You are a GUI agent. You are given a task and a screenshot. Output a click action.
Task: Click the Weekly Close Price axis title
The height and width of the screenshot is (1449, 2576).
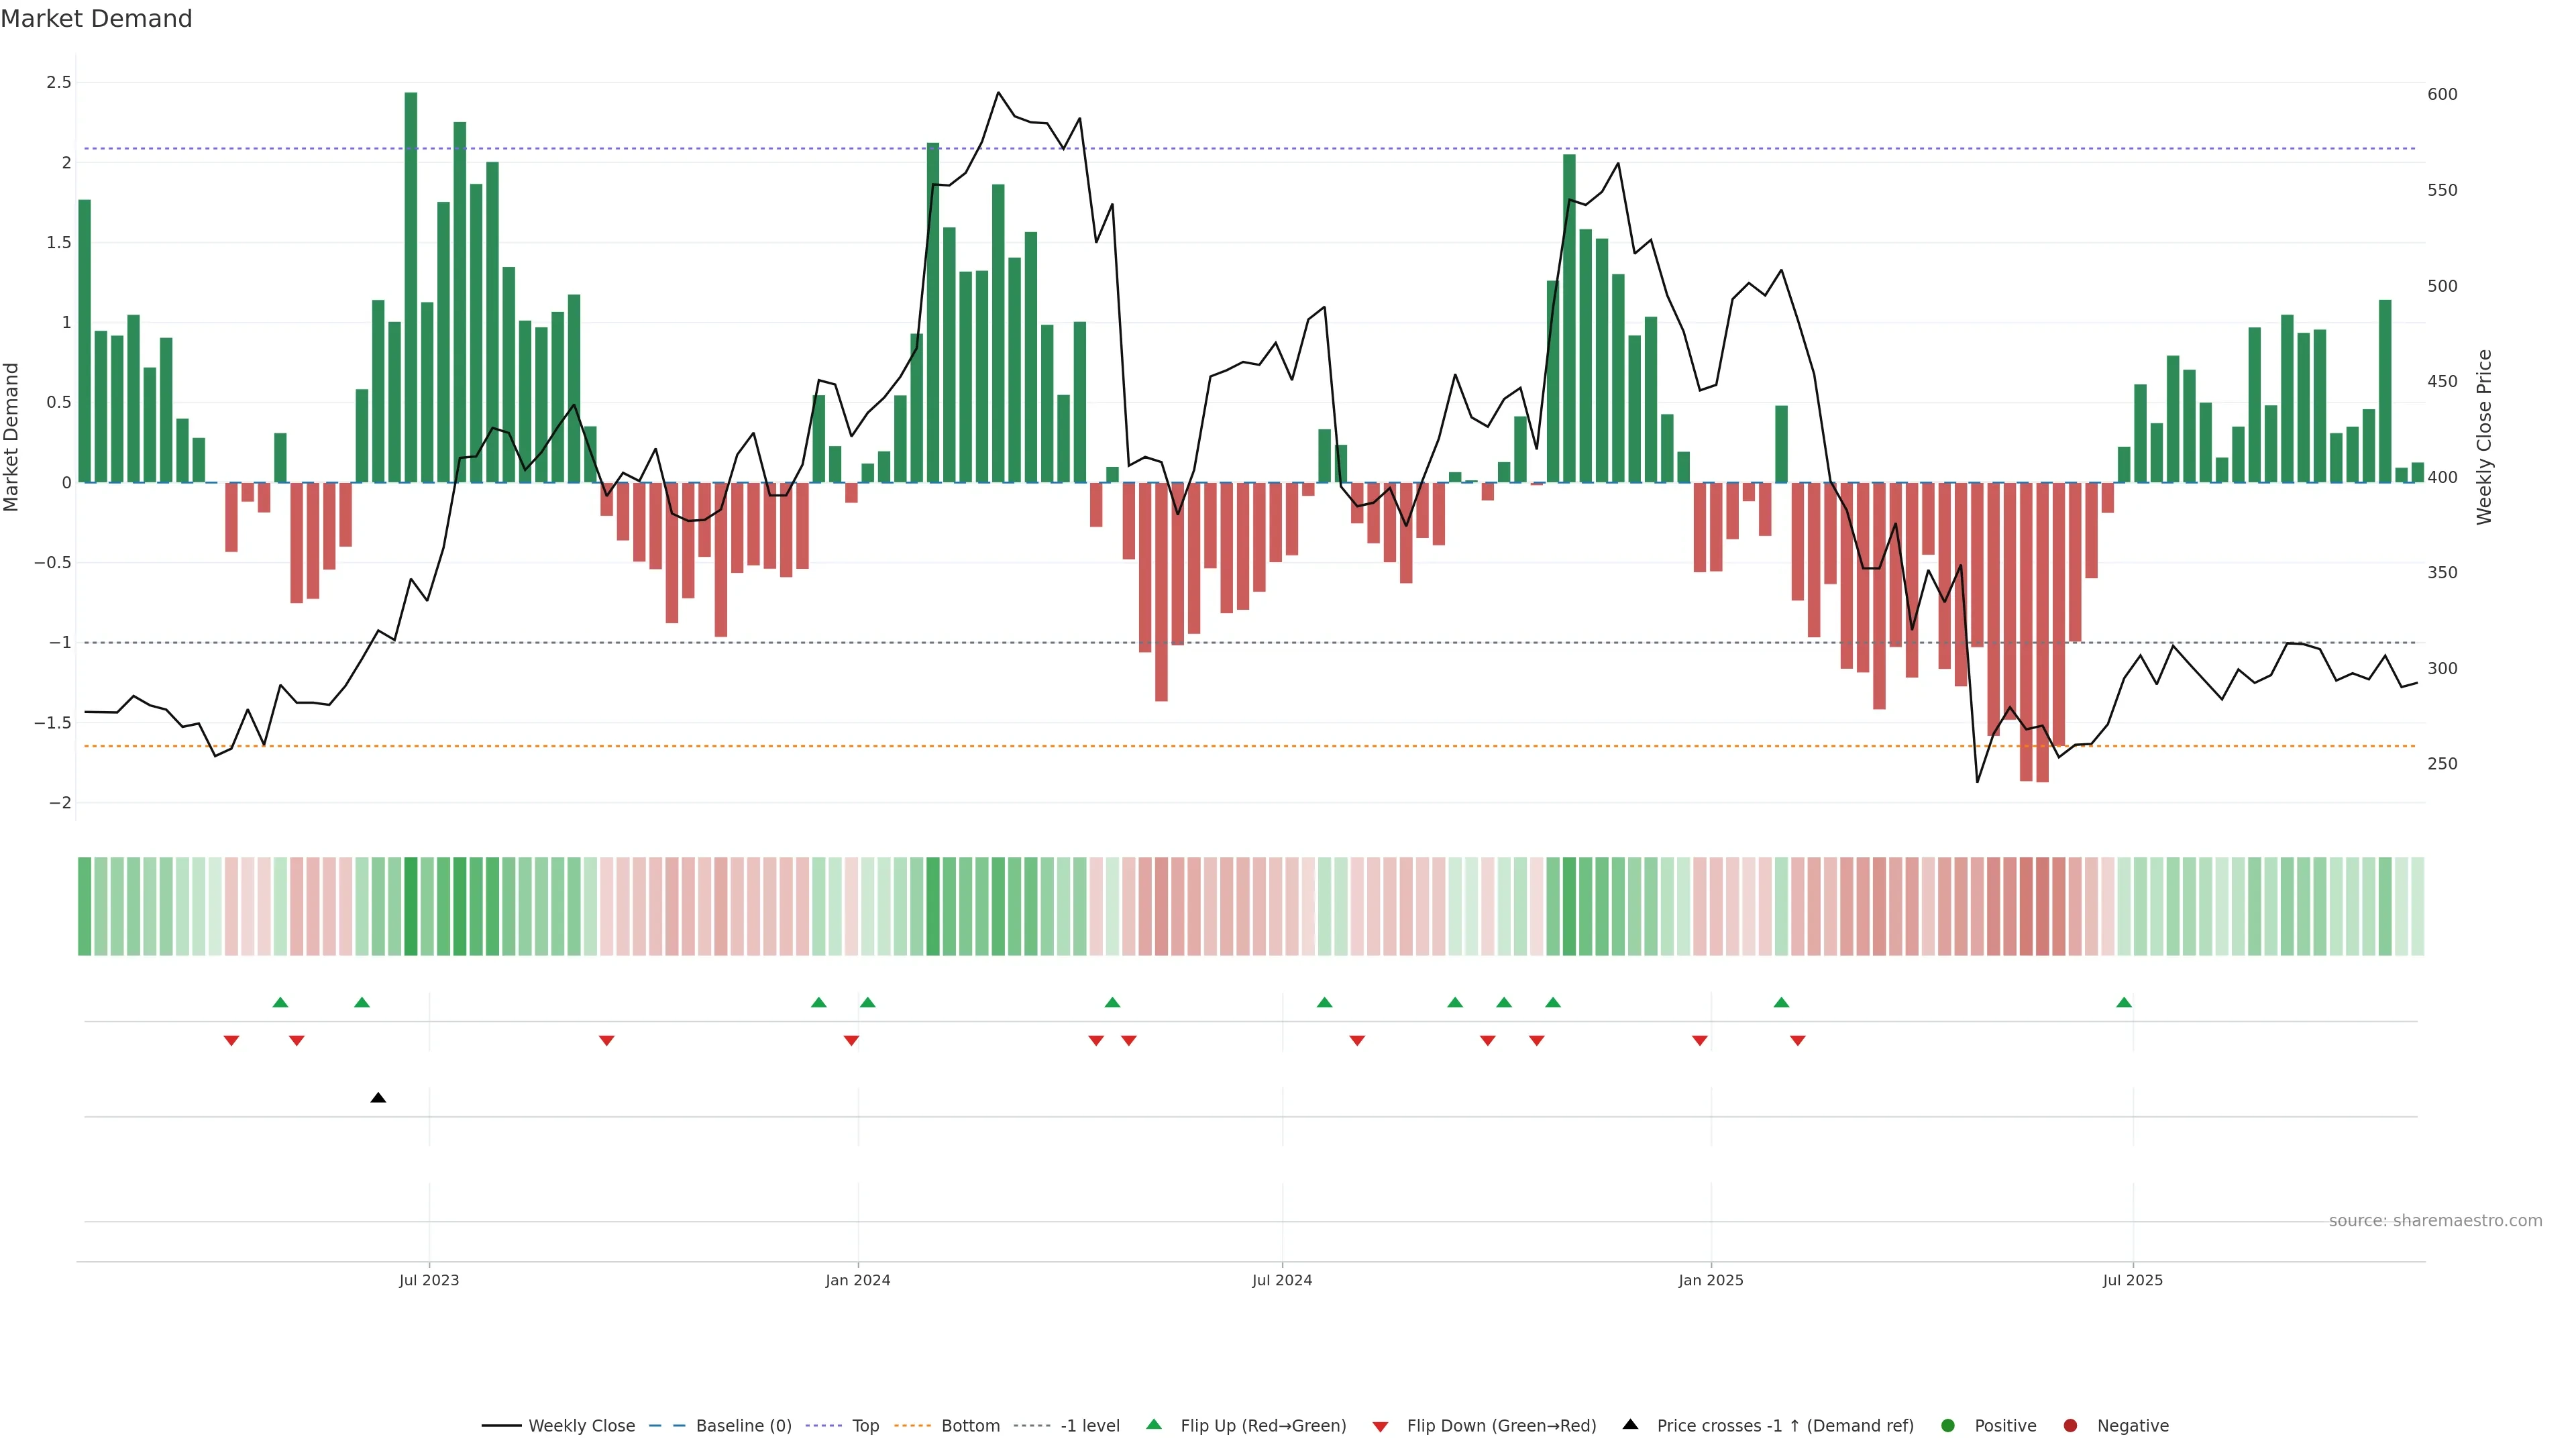(2484, 437)
